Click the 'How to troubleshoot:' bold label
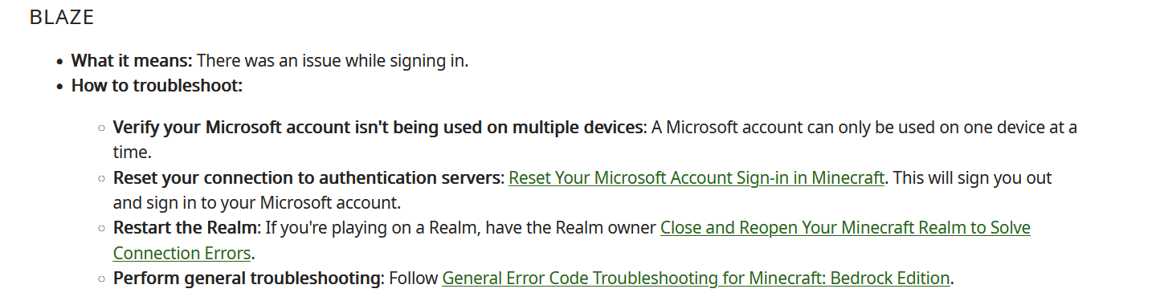Image resolution: width=1160 pixels, height=301 pixels. click(x=157, y=85)
